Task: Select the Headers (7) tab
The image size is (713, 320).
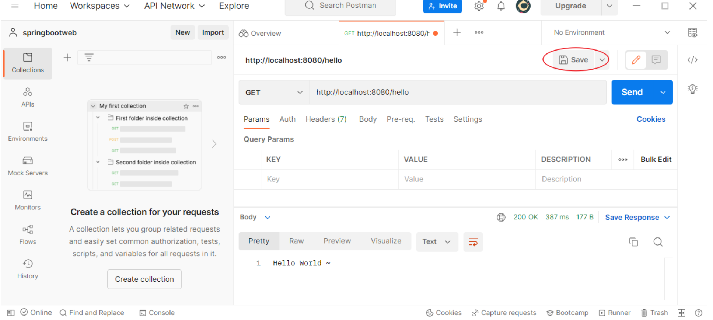Action: 326,119
